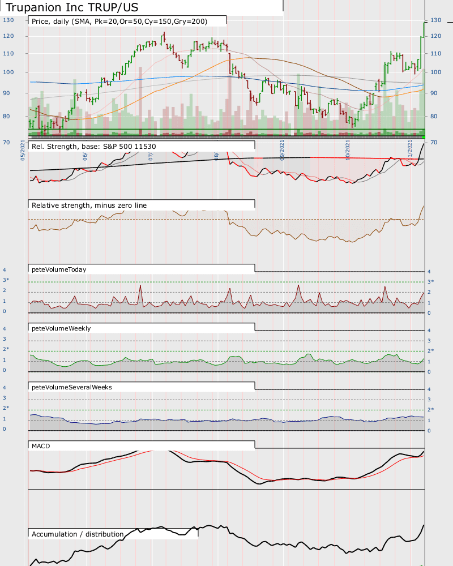This screenshot has width=453, height=566.
Task: Click the 90 label on left price axis
Action: tap(6, 93)
